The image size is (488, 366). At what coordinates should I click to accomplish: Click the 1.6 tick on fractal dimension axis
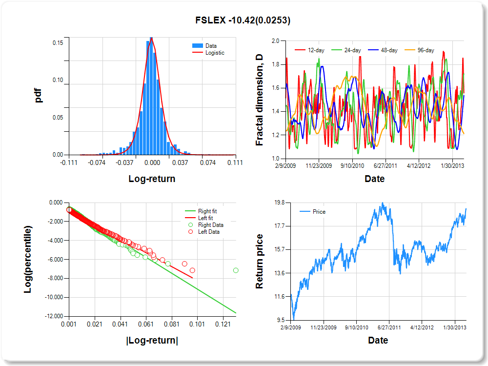click(275, 88)
